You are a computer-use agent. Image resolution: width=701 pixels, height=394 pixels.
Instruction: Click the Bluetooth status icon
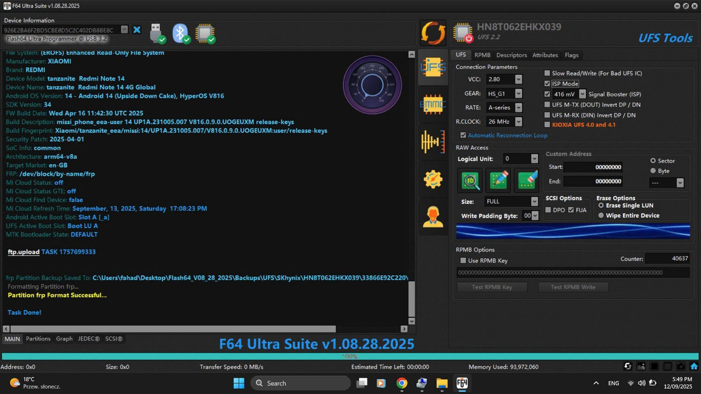181,33
